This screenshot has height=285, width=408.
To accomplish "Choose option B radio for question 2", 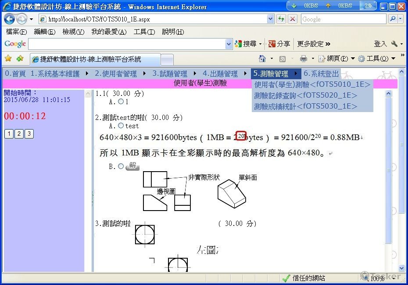I will pyautogui.click(x=121, y=166).
